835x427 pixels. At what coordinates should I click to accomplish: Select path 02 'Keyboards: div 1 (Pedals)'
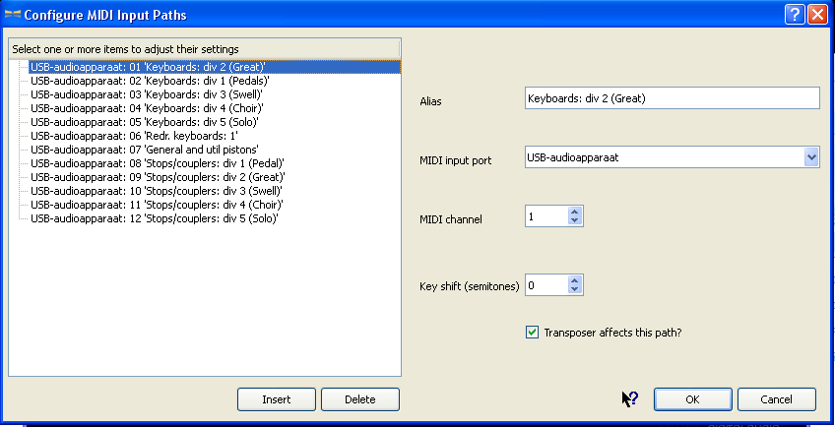(151, 81)
